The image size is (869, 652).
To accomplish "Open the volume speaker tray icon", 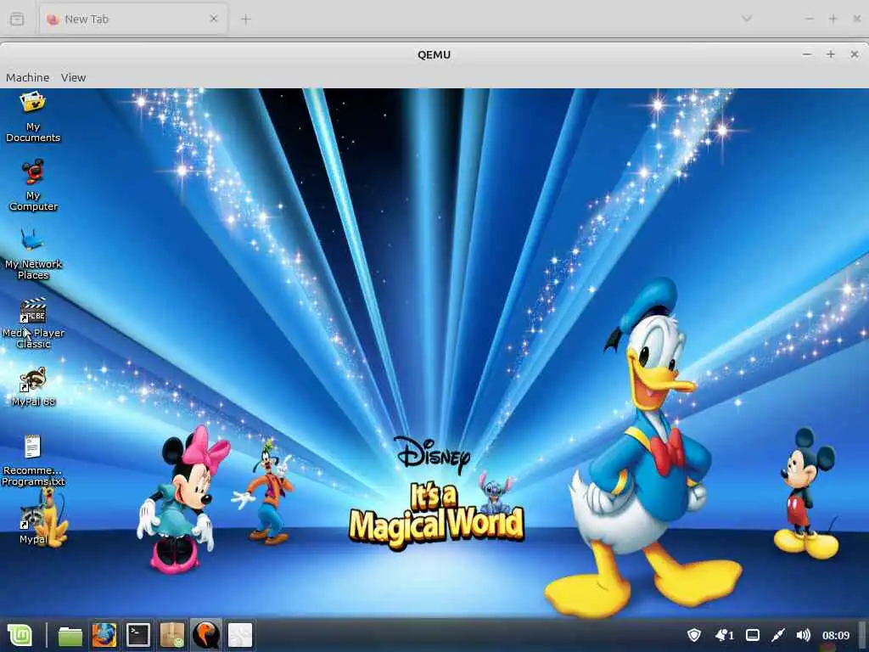I will pyautogui.click(x=803, y=635).
